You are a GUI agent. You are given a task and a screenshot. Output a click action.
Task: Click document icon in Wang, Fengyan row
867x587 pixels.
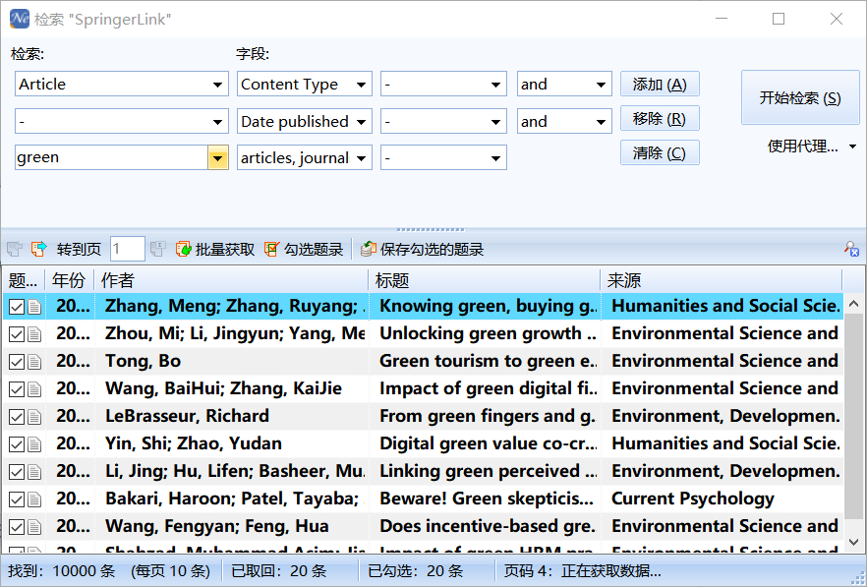pos(34,527)
